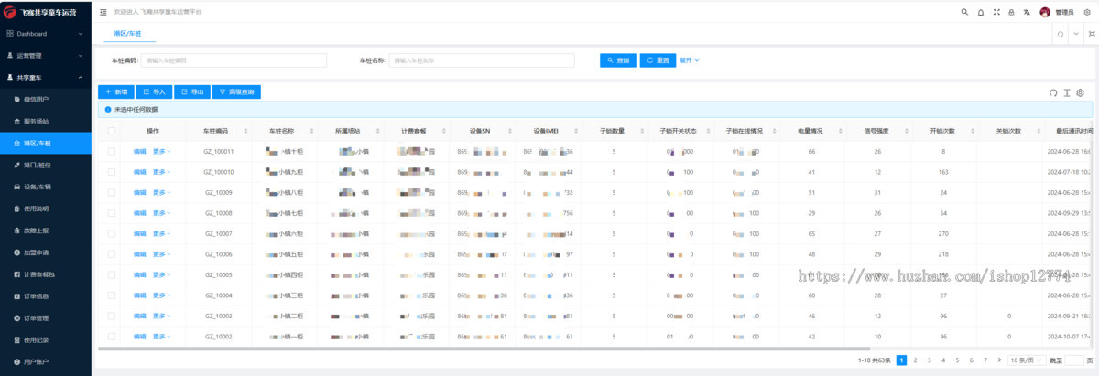Check the row GZ_100011 checkbox
Screen dimensions: 1099x376
pos(112,152)
